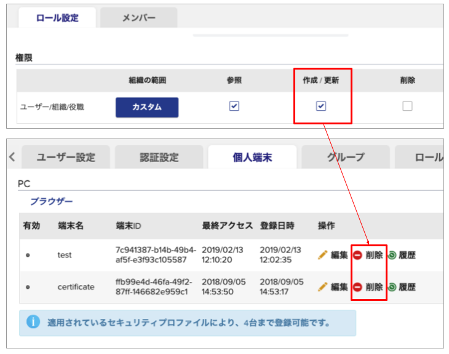The height and width of the screenshot is (354, 449).
Task: Open the グループ tab
Action: pos(346,157)
